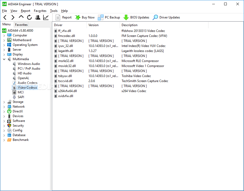
Task: Open the View menu
Action: click(14, 11)
